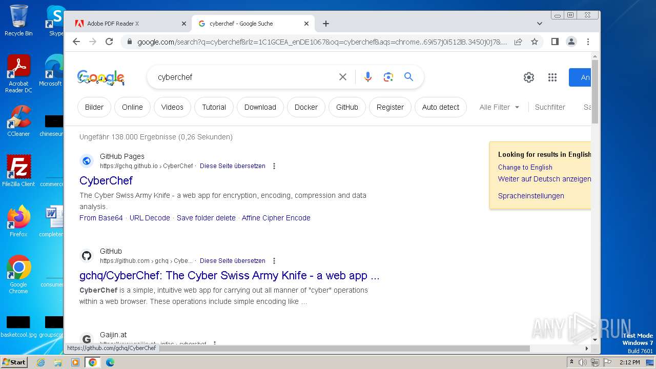
Task: Select the GitHub filter chip
Action: point(347,107)
